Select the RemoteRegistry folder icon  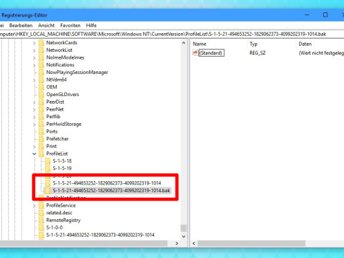[x=41, y=220]
